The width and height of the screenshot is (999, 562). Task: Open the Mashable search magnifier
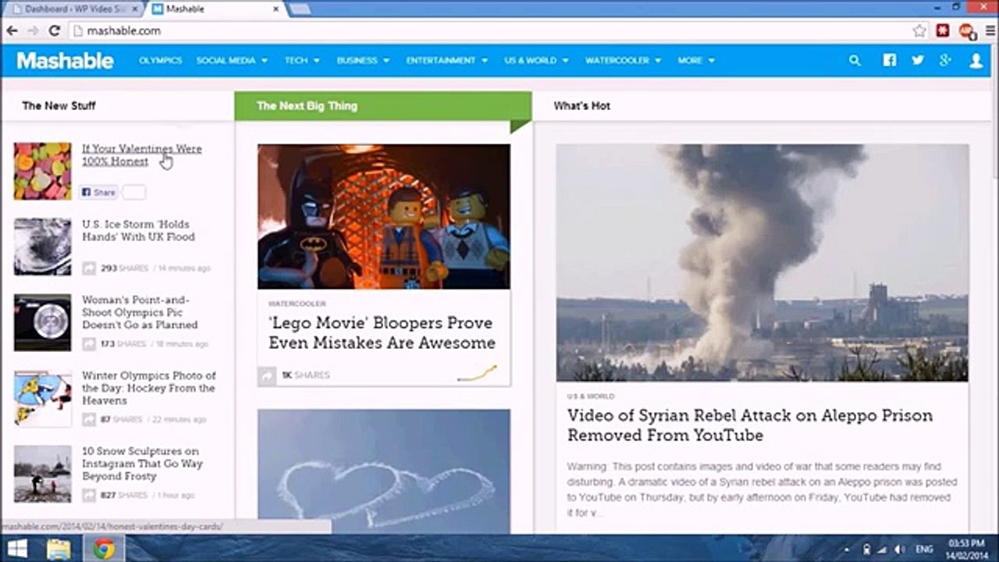click(x=855, y=60)
